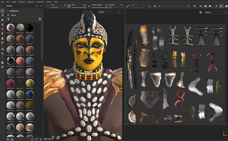Undock the Assets panel
Viewport: 228px width, 141px height.
[37, 6]
